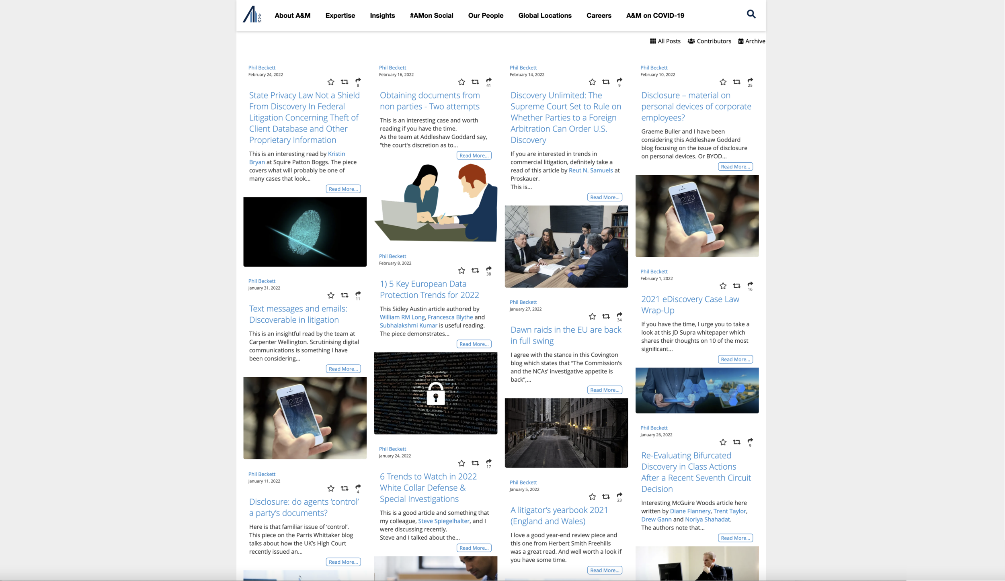This screenshot has width=1005, height=581.
Task: Share the 2021 eDiscovery Case Law post
Action: coord(750,284)
